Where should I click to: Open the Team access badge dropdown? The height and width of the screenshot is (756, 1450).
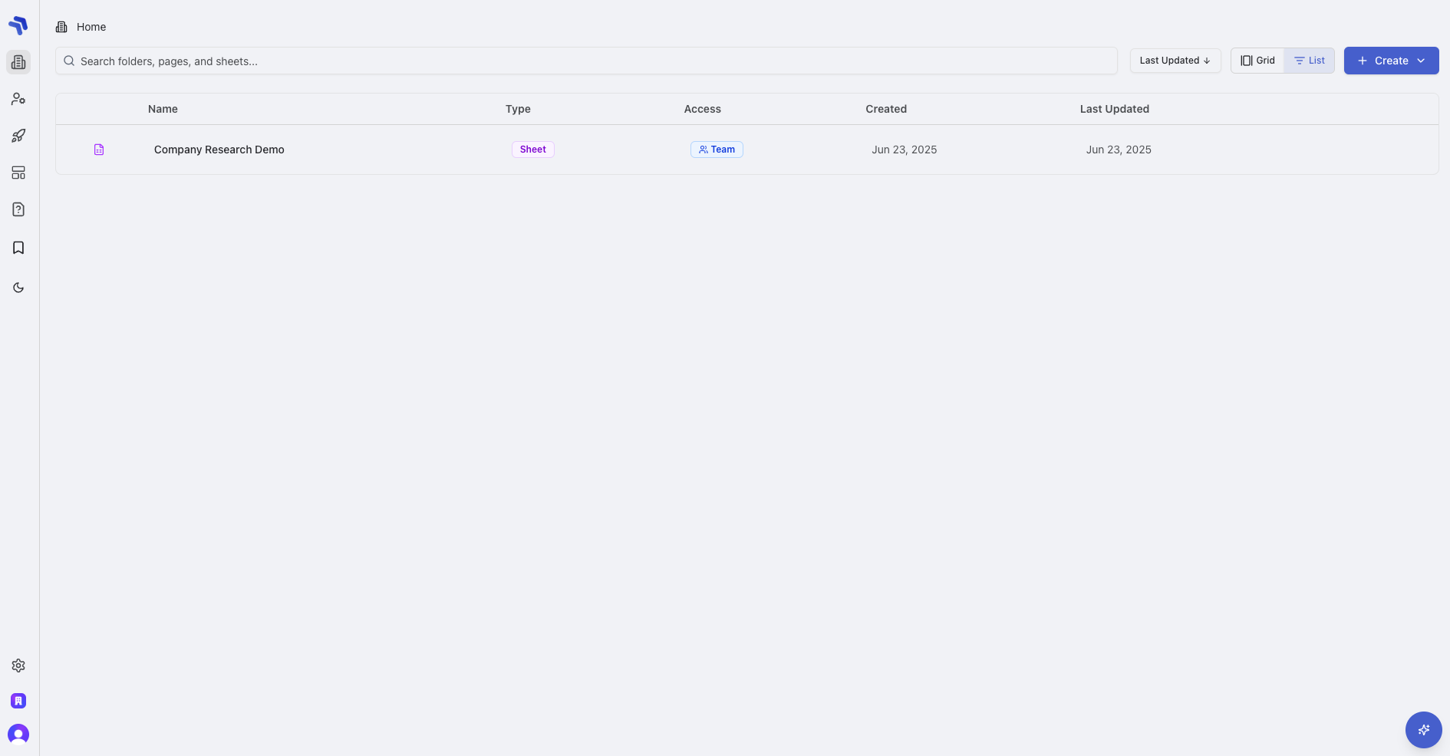pyautogui.click(x=717, y=150)
